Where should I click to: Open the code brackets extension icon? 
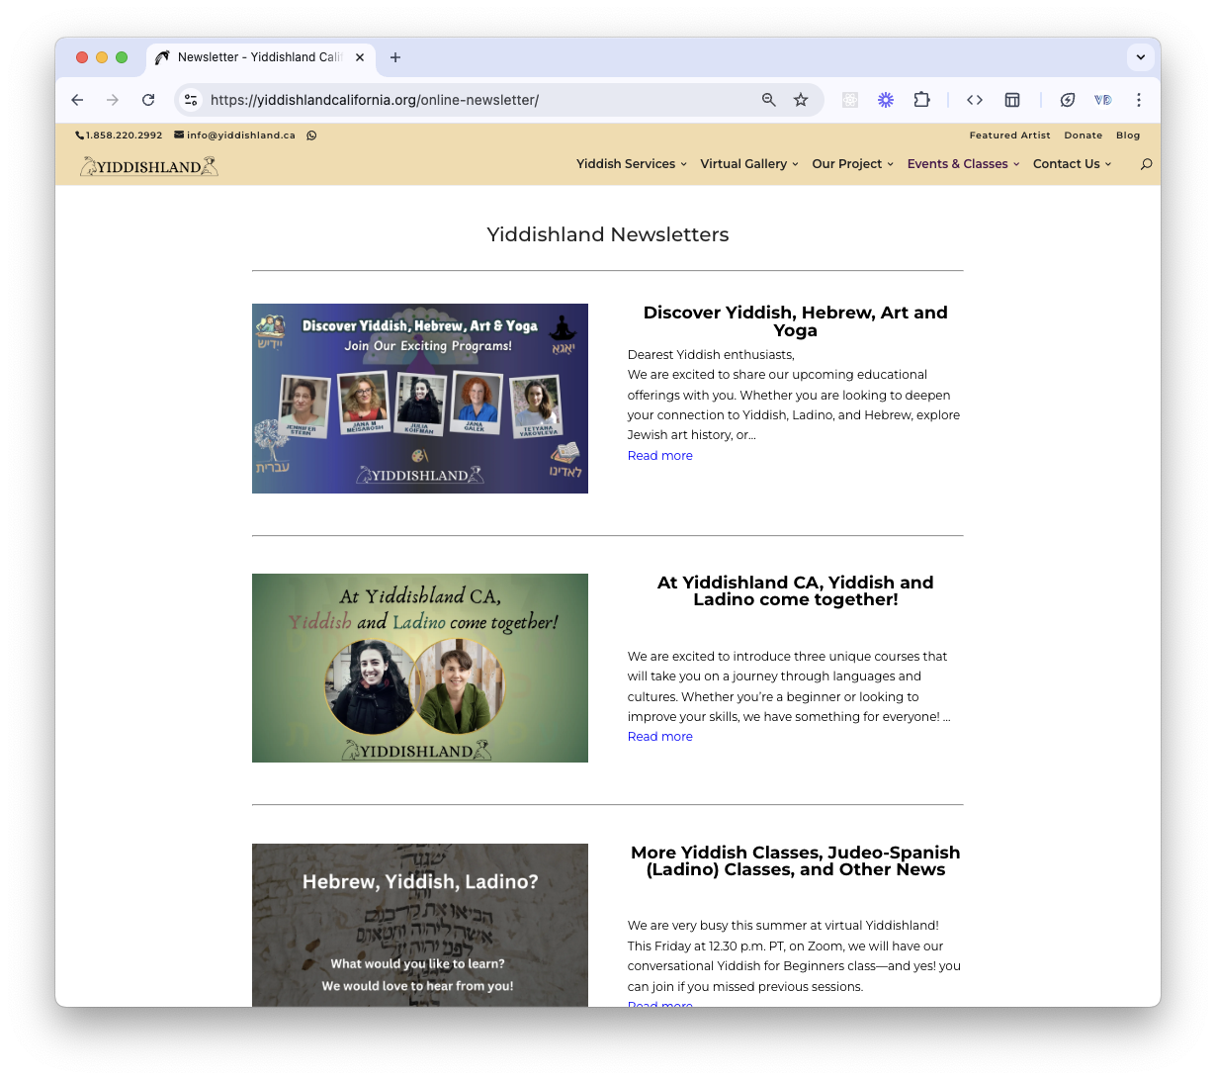975,100
